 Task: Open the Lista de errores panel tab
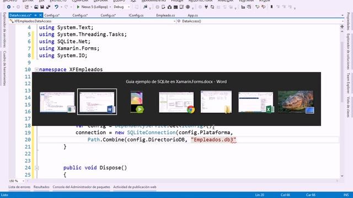click(19, 187)
